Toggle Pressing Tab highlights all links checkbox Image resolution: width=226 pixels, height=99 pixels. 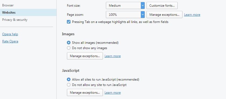coord(69,22)
